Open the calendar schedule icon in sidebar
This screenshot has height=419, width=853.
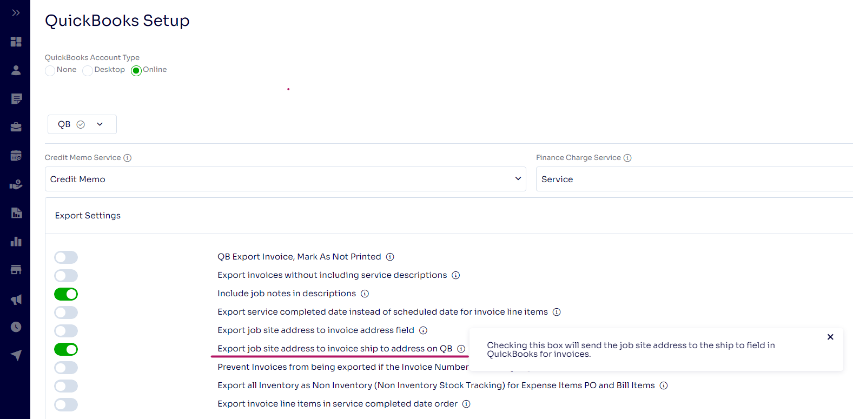[x=16, y=156]
